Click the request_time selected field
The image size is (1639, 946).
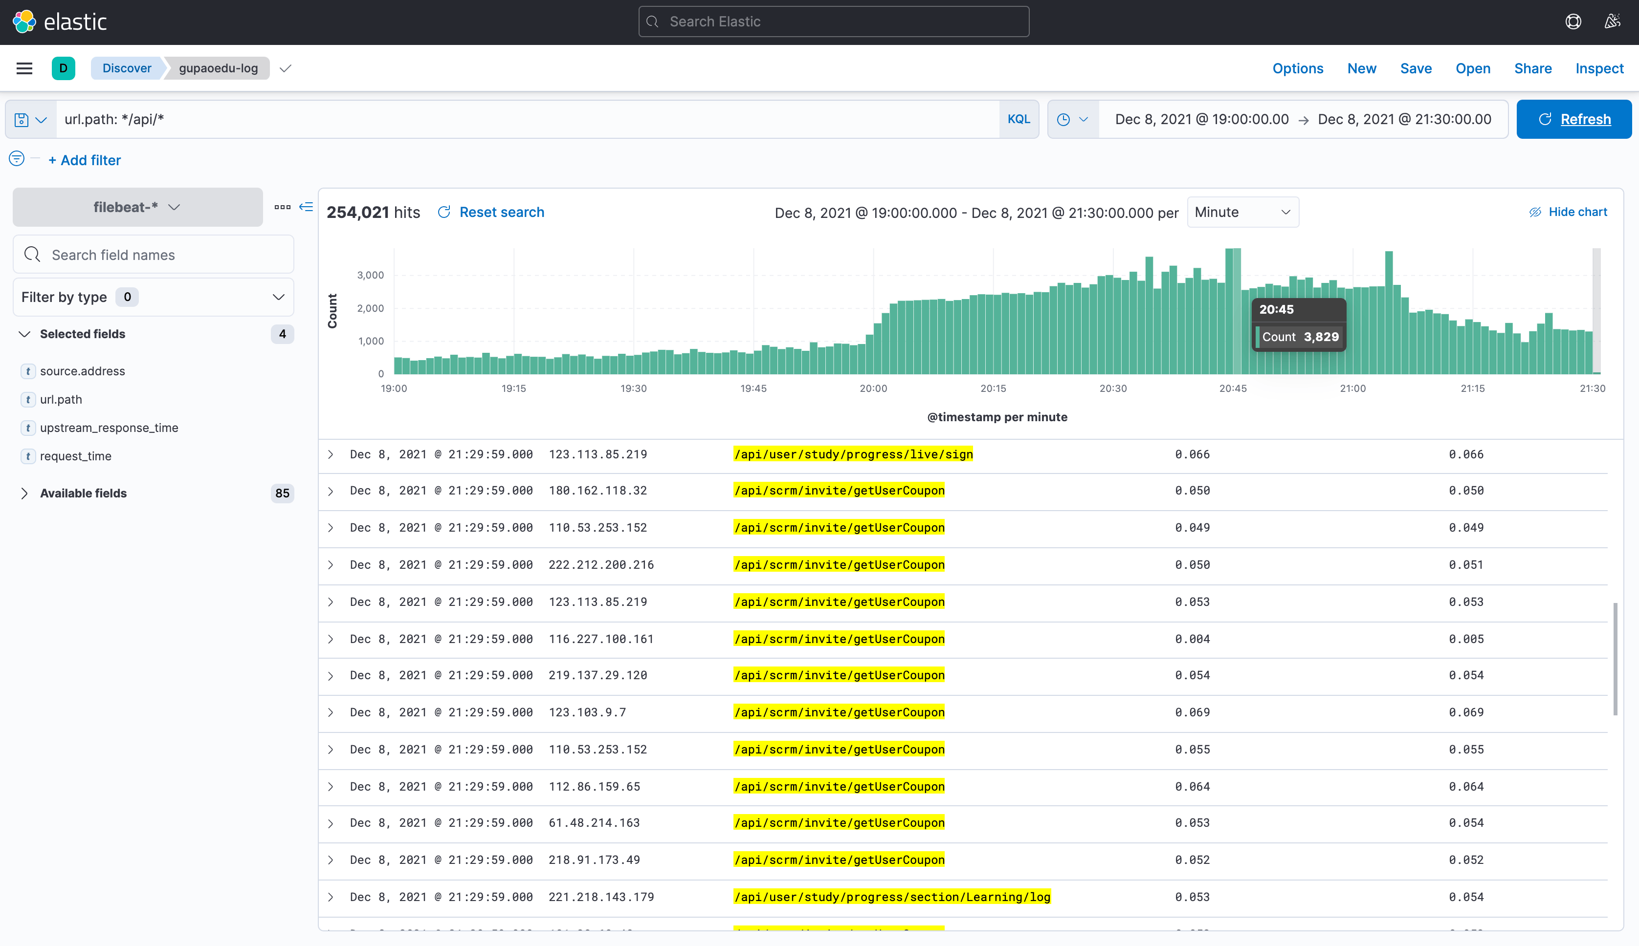(75, 456)
